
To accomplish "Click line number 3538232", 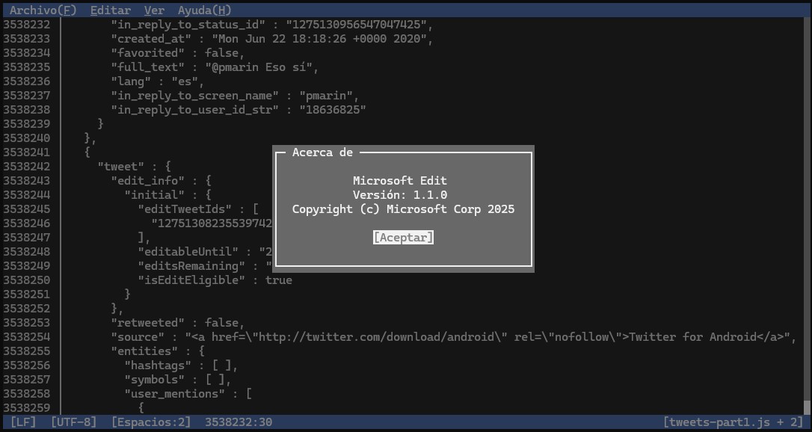I will [26, 25].
